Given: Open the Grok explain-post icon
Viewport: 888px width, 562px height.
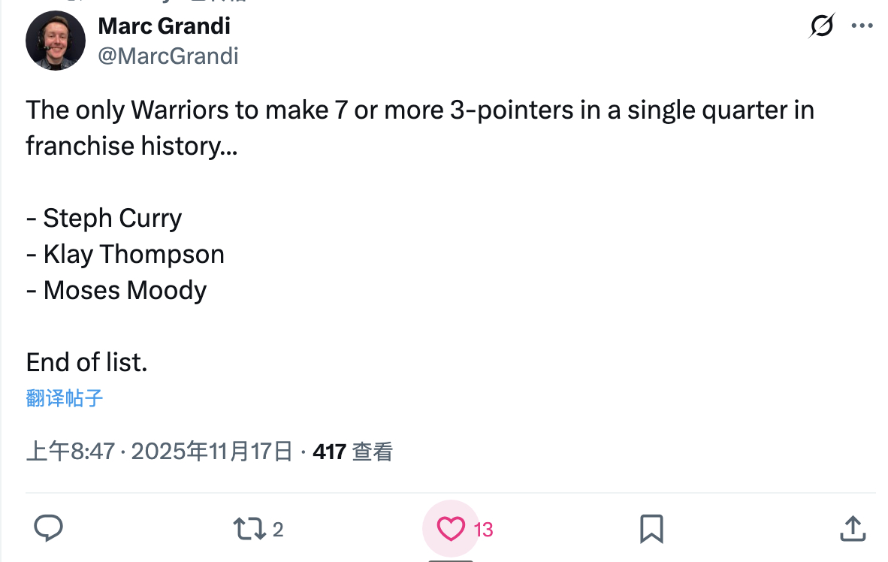Looking at the screenshot, I should [822, 26].
